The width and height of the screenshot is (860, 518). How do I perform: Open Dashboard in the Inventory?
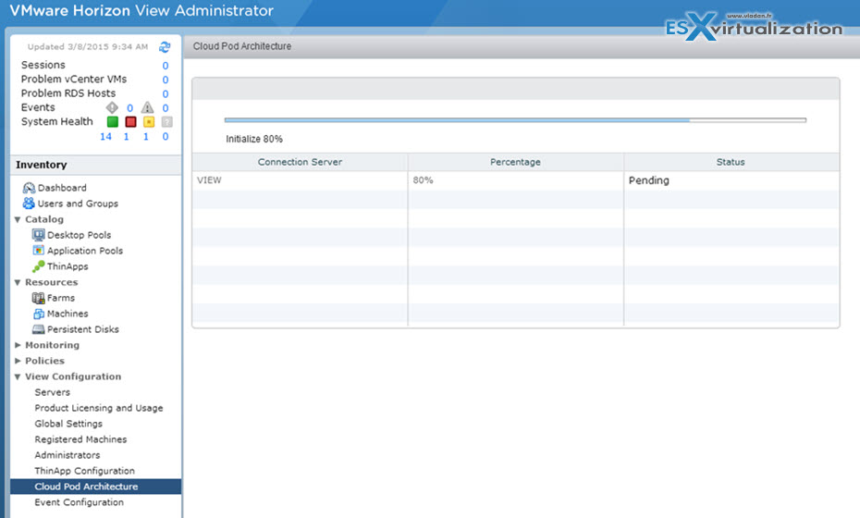click(62, 188)
